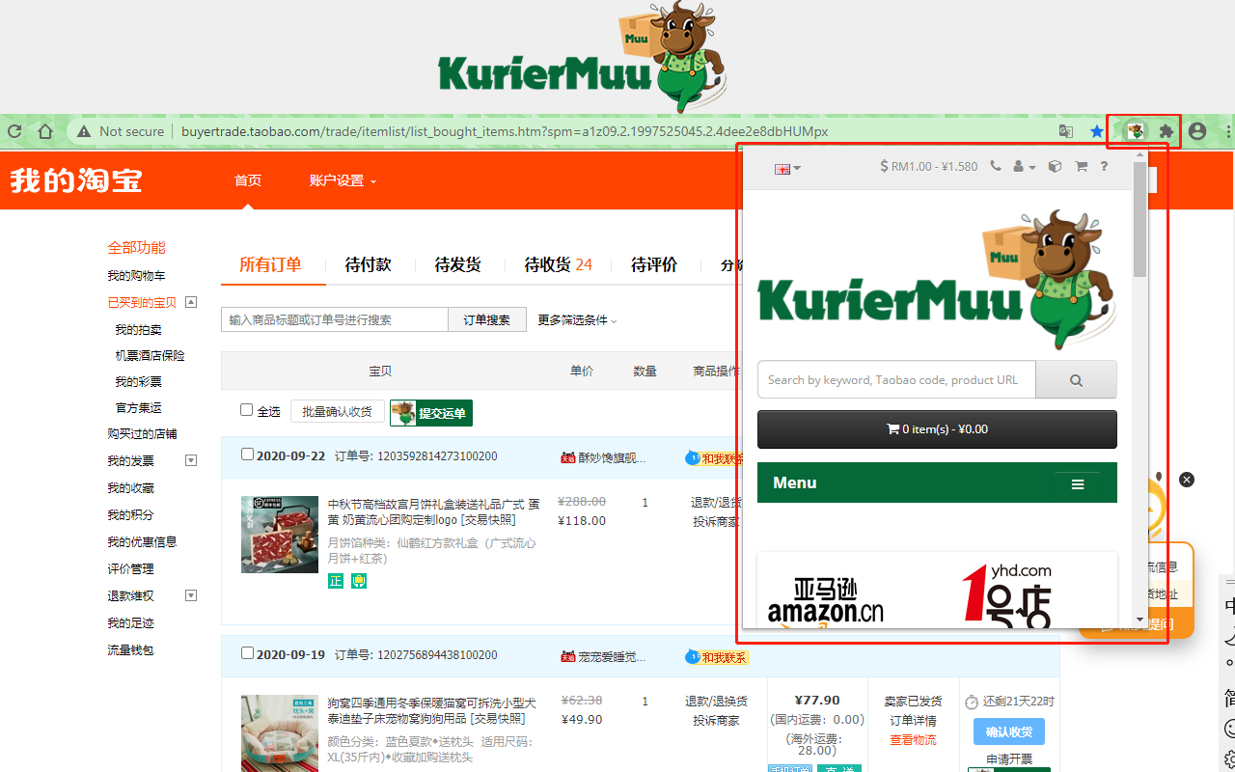
Task: Check the 全选 select-all checkbox
Action: 247,410
